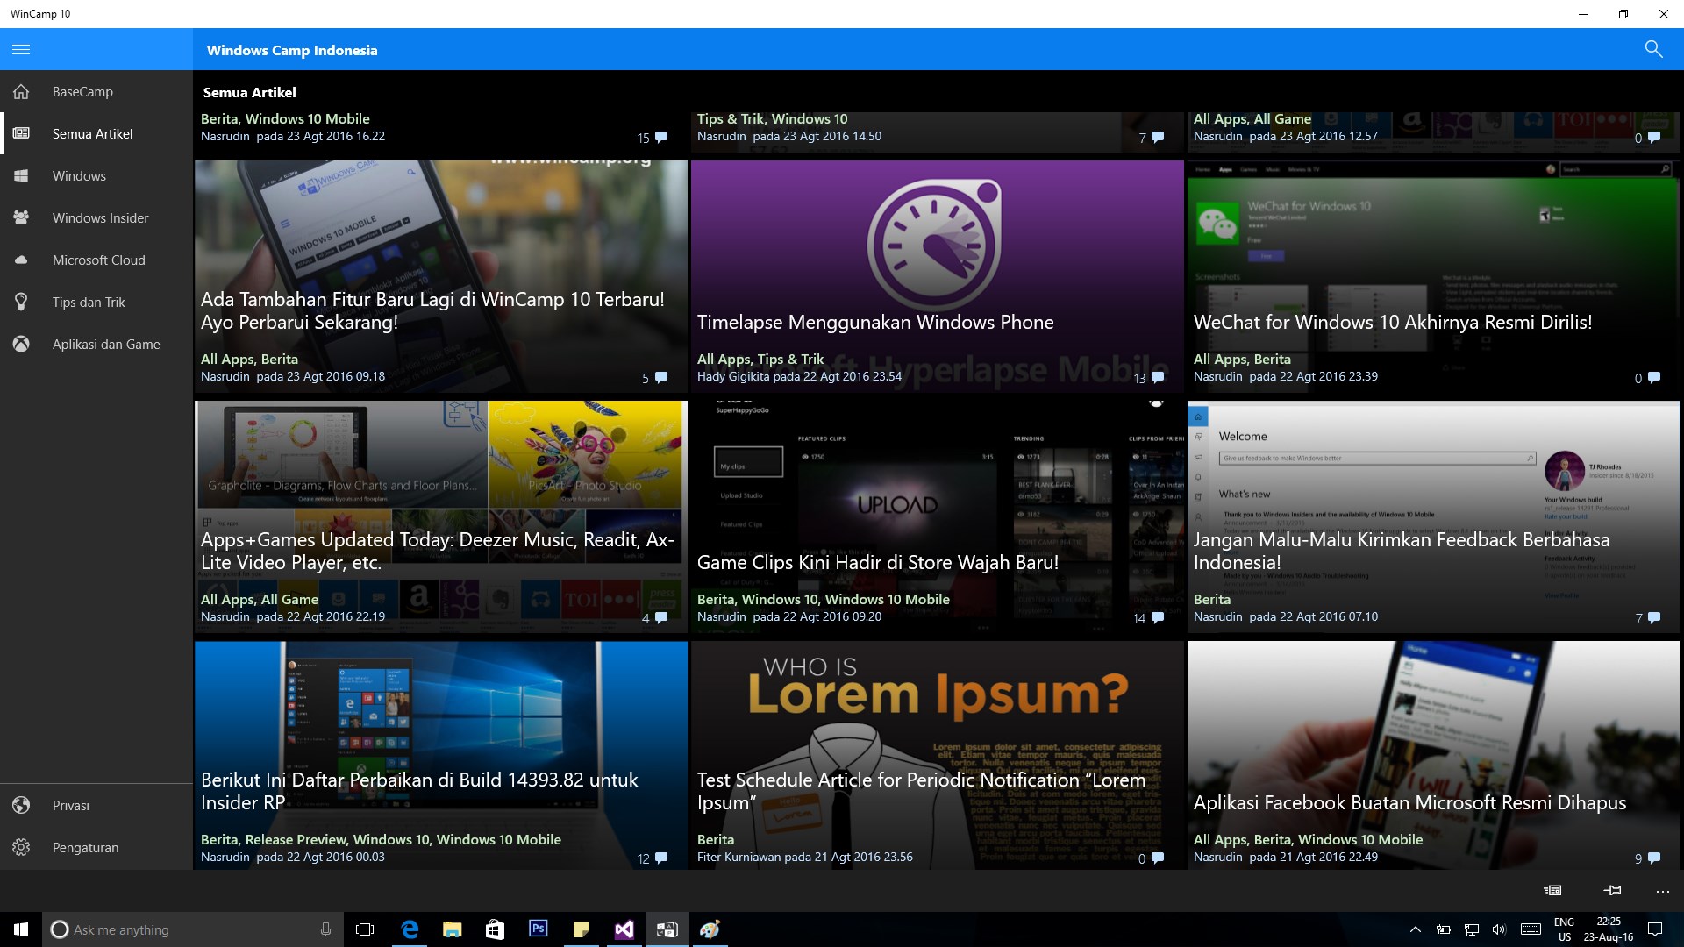Show hidden system tray icons chevron
Screen dimensions: 1684x947
click(x=1415, y=929)
